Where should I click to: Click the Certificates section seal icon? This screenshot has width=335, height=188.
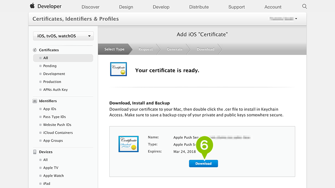tap(35, 50)
